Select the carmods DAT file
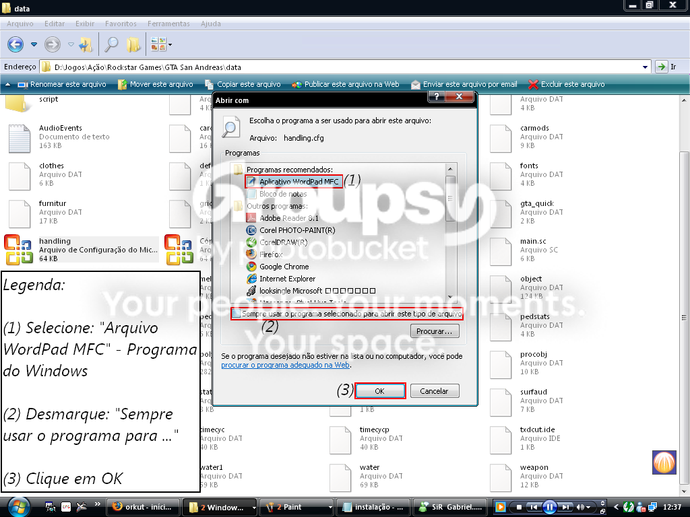690x517 pixels. tap(527, 137)
